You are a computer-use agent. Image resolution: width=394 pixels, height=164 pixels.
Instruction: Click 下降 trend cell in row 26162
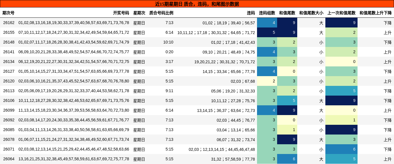click(388, 23)
